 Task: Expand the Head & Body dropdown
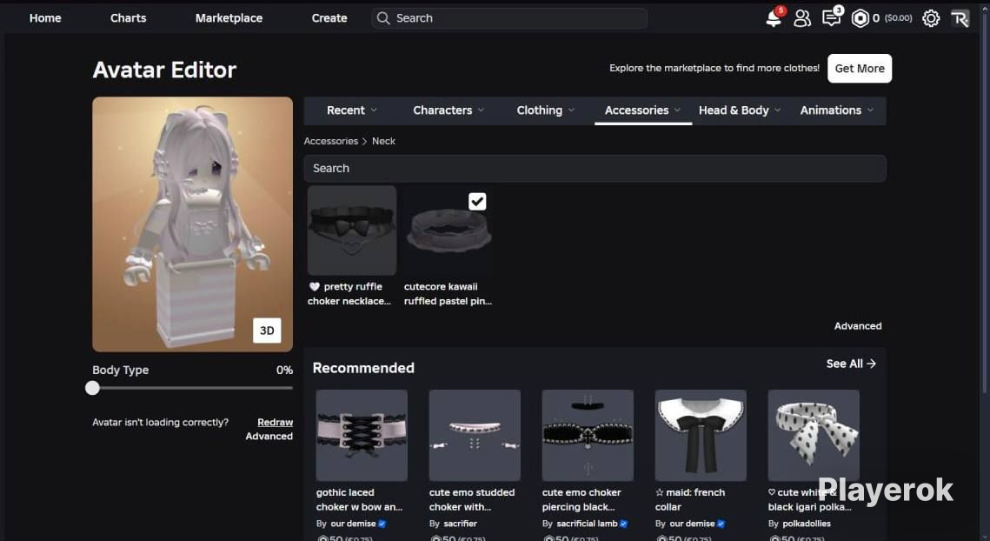click(x=740, y=110)
